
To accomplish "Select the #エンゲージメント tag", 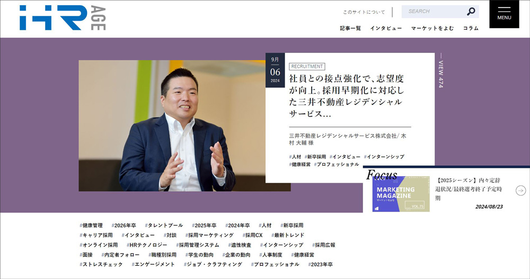I will 154,265.
